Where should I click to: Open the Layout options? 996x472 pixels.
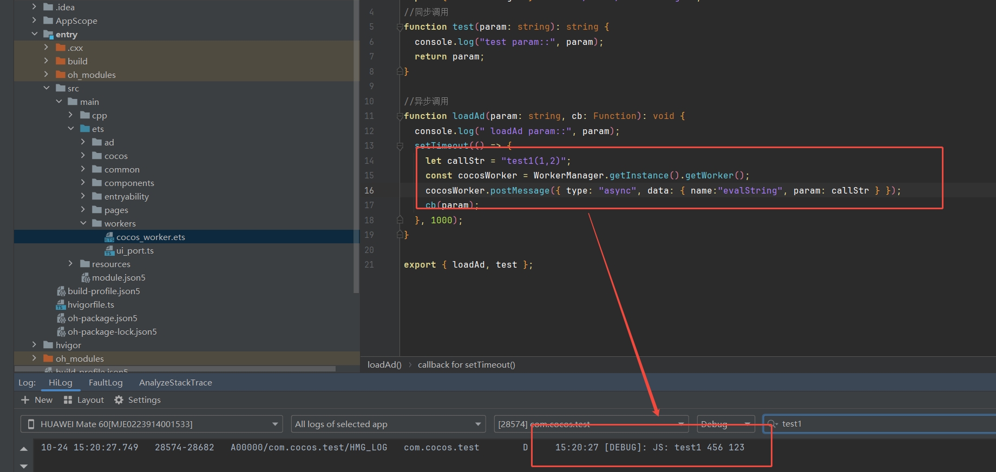[84, 400]
